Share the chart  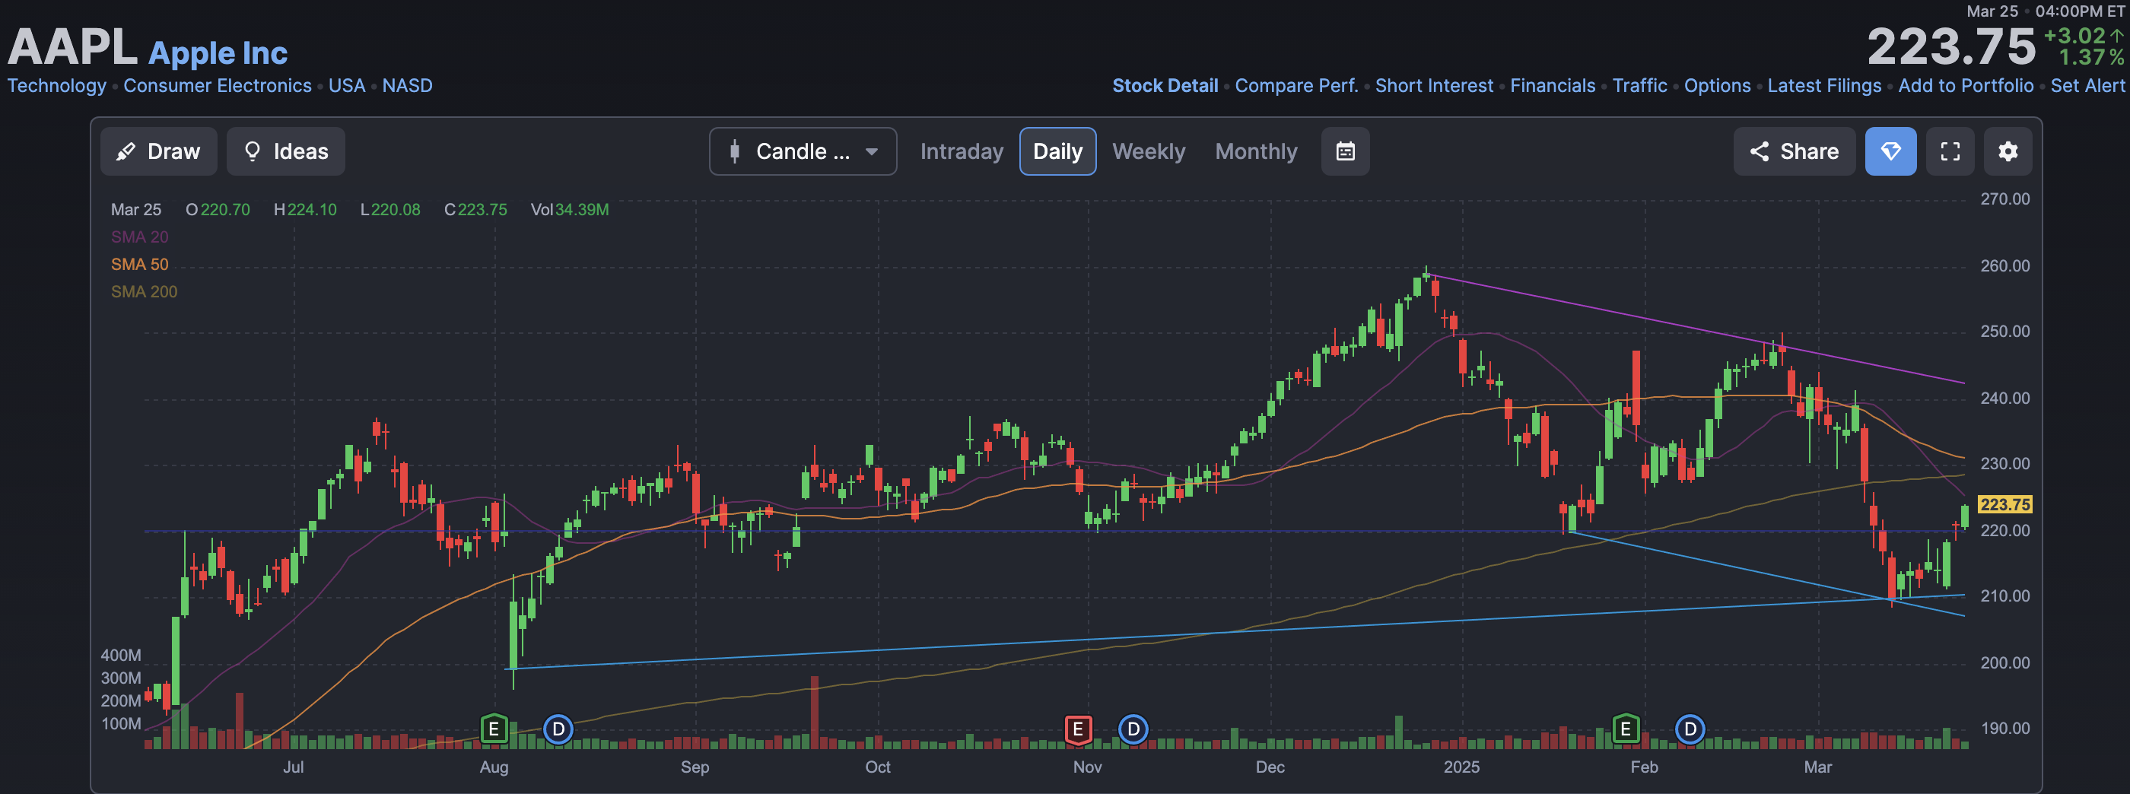(x=1795, y=151)
